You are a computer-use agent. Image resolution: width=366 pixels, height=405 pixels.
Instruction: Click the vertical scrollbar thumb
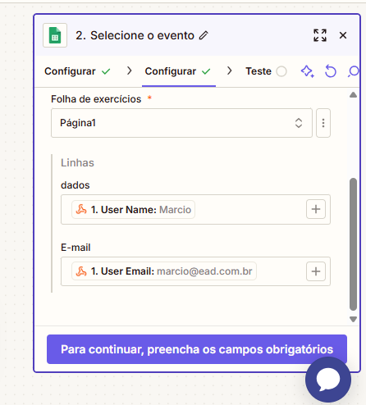(353, 244)
